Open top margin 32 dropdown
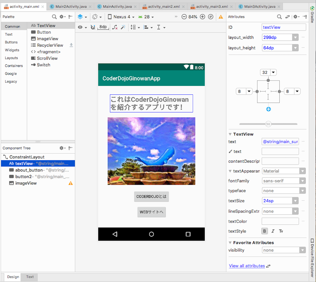The image size is (316, 282). click(x=273, y=72)
